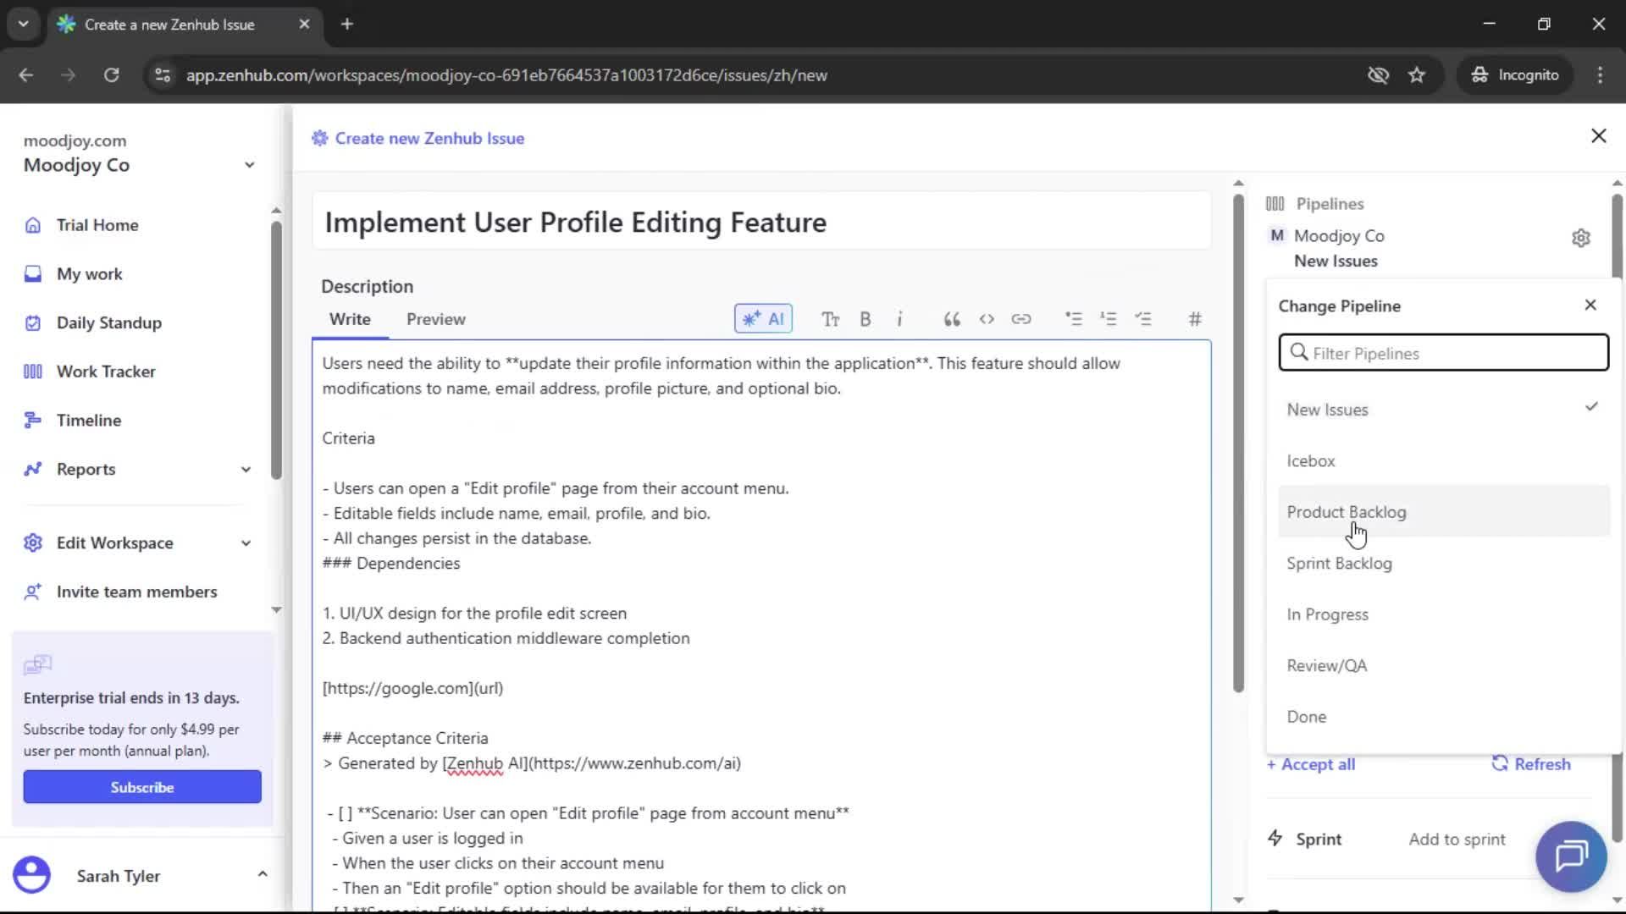The height and width of the screenshot is (914, 1626).
Task: Apply italic formatting
Action: click(x=900, y=319)
